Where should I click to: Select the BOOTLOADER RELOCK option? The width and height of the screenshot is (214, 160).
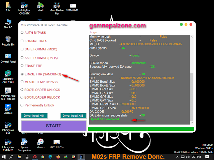click(40, 97)
